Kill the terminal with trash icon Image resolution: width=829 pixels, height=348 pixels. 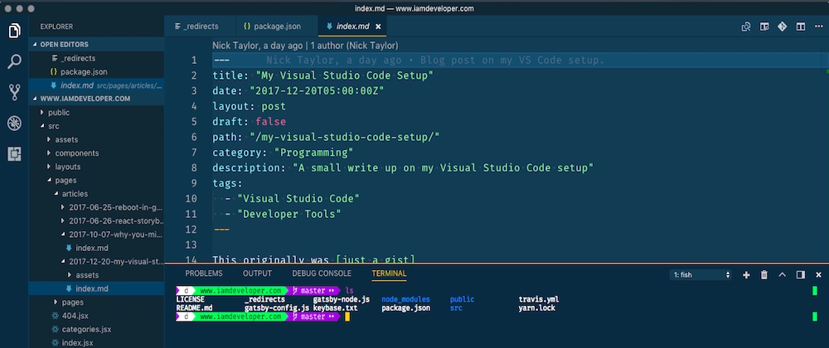point(764,274)
